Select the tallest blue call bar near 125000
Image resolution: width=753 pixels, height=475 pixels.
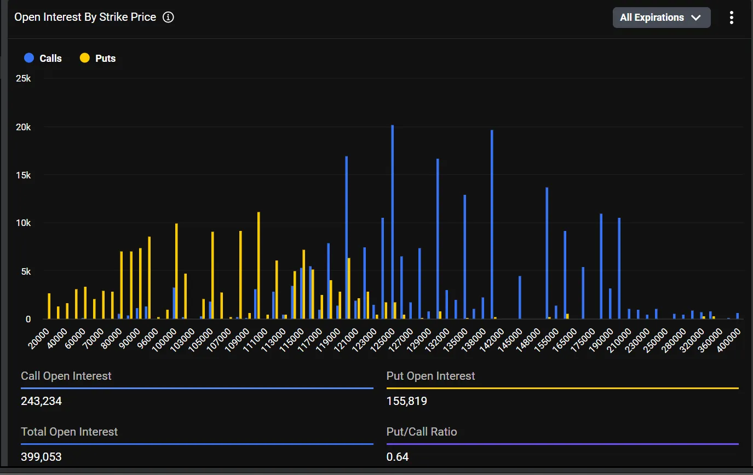pos(393,219)
